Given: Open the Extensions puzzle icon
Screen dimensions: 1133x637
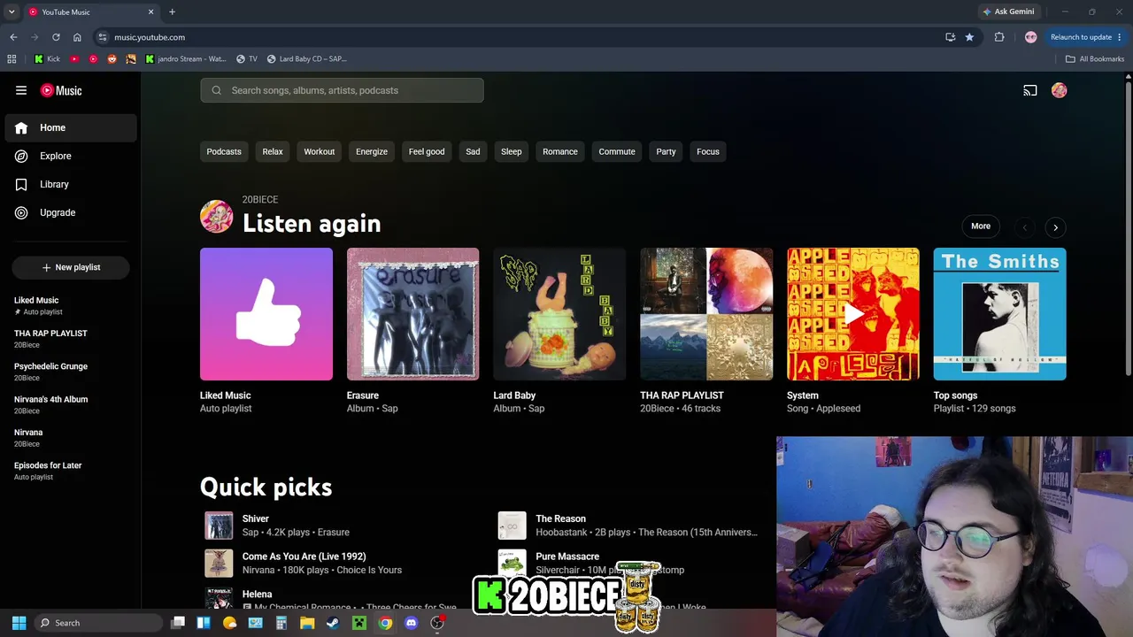Looking at the screenshot, I should coord(999,37).
